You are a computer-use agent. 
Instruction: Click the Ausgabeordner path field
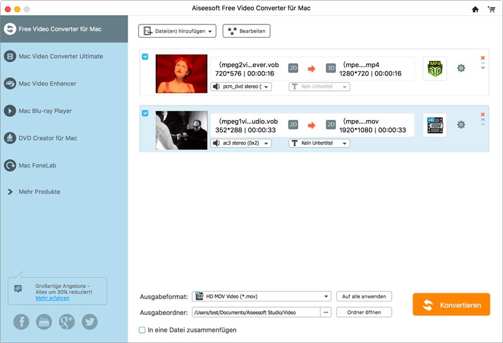(256, 312)
